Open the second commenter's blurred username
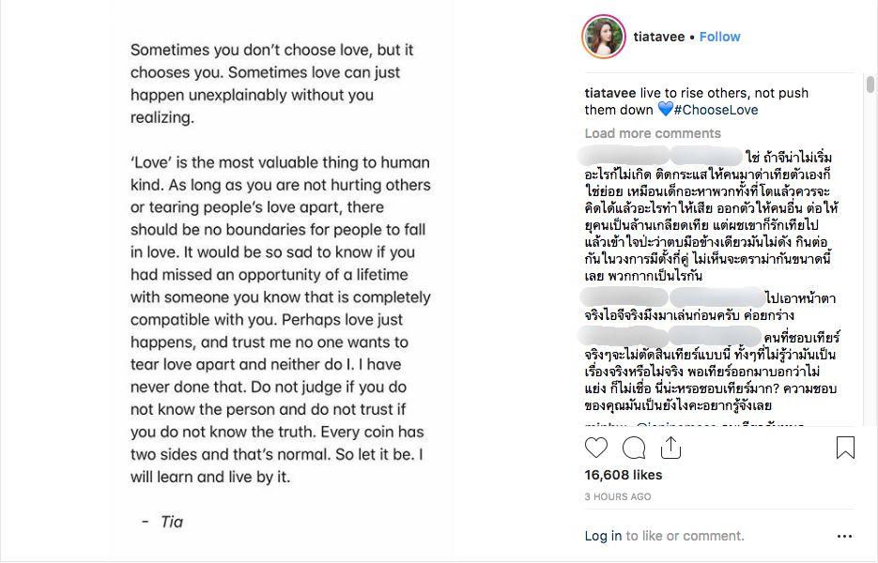 [624, 298]
